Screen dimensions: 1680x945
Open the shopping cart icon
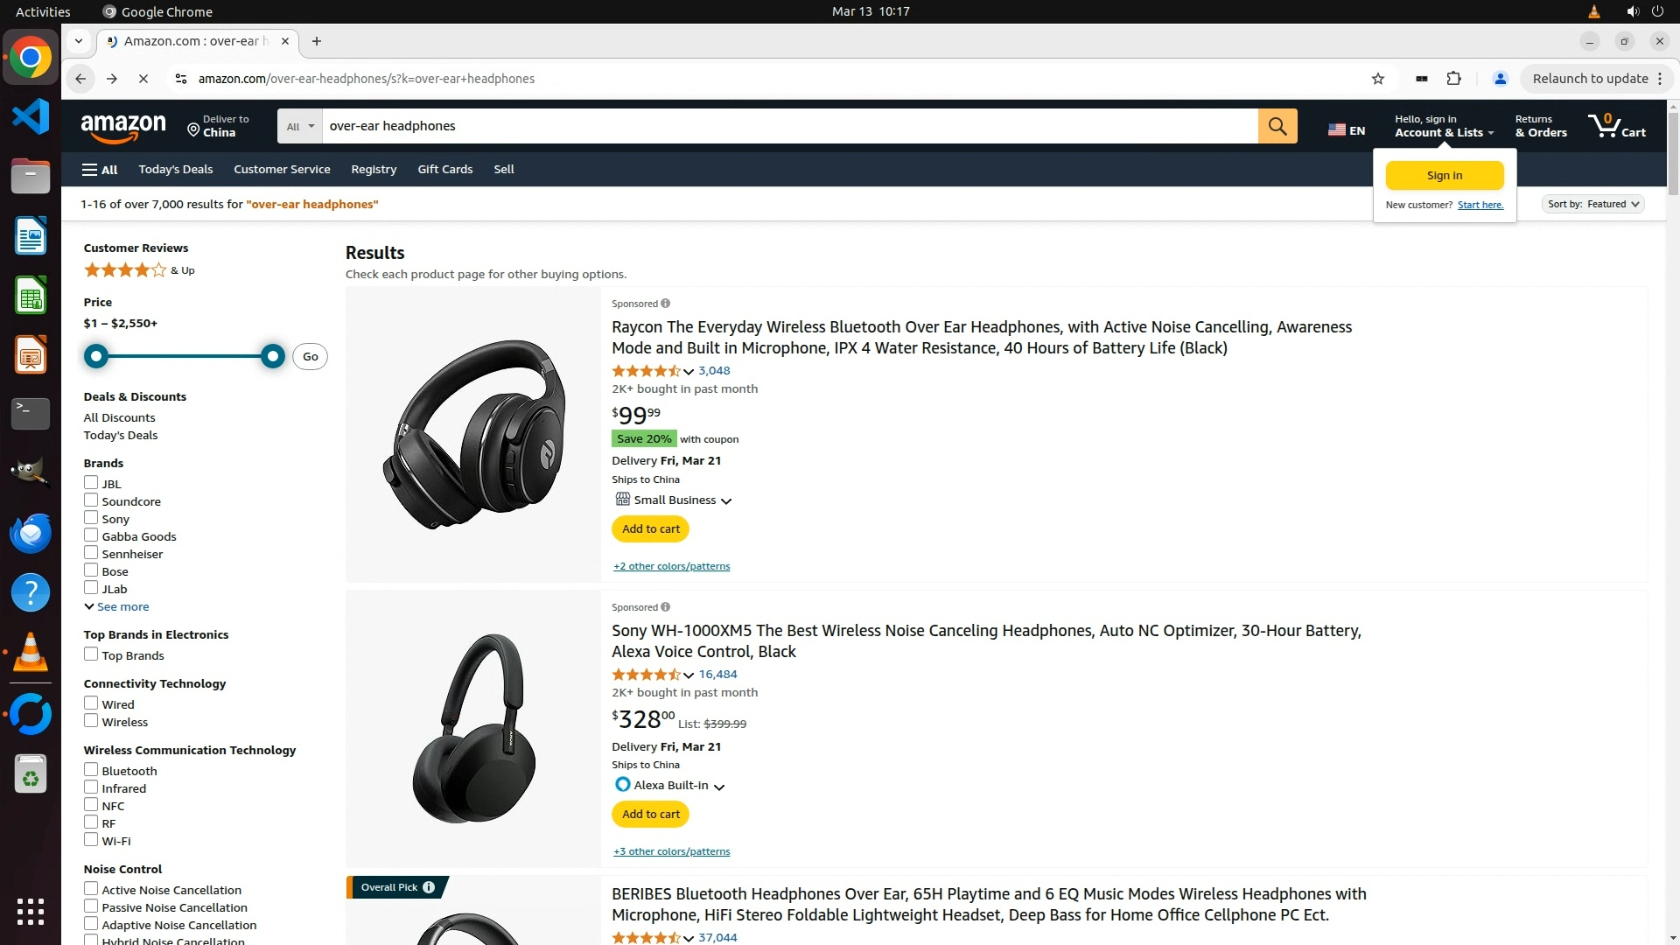pyautogui.click(x=1615, y=126)
